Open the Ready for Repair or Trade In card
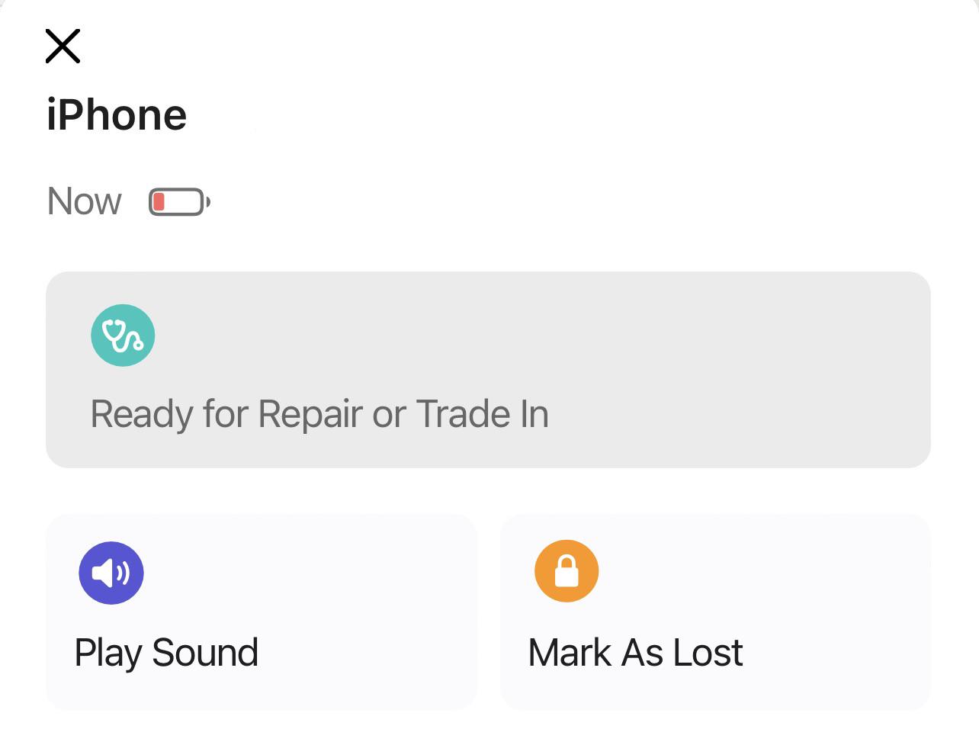979x729 pixels. click(488, 370)
